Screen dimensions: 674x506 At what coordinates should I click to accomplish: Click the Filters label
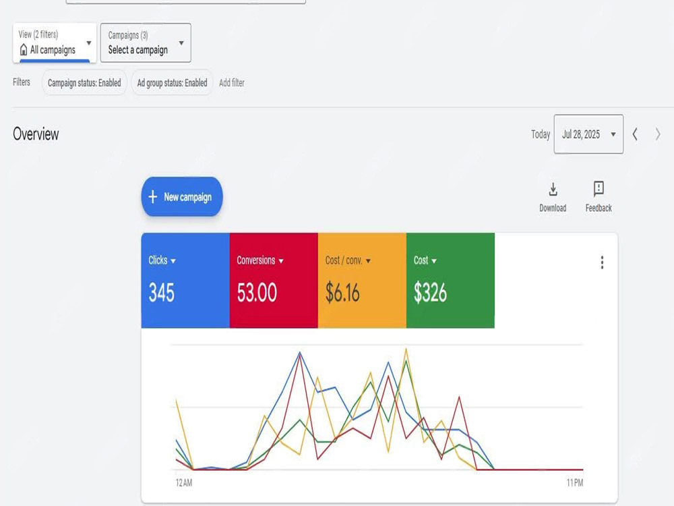[22, 82]
